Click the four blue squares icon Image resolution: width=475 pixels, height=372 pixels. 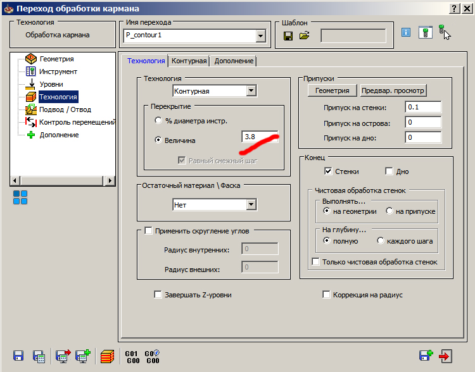20,197
